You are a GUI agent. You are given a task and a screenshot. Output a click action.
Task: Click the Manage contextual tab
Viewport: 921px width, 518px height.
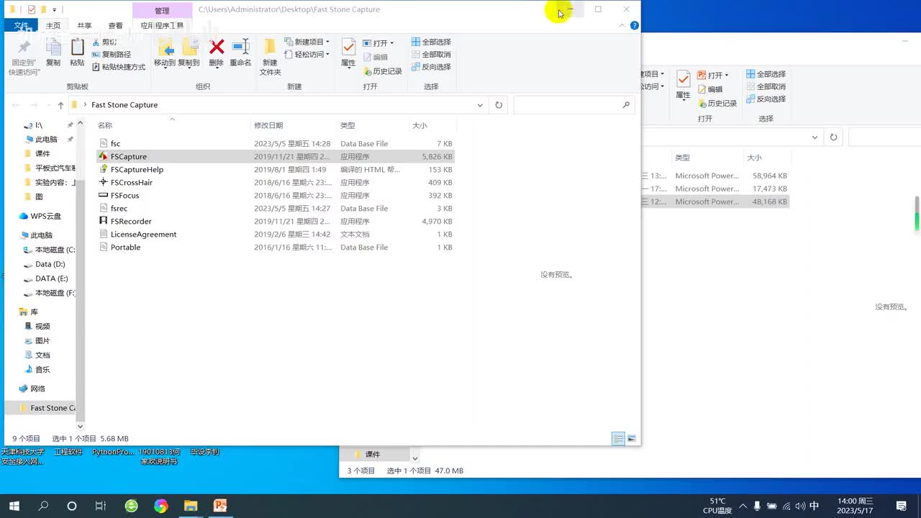(x=162, y=10)
